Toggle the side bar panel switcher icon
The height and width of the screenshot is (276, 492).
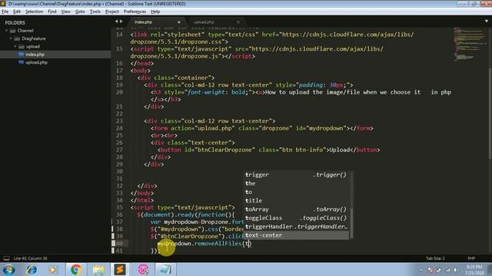[6, 258]
